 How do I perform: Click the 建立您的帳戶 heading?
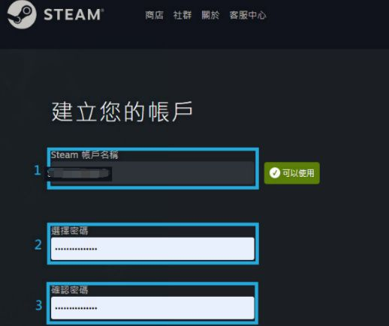(x=122, y=112)
